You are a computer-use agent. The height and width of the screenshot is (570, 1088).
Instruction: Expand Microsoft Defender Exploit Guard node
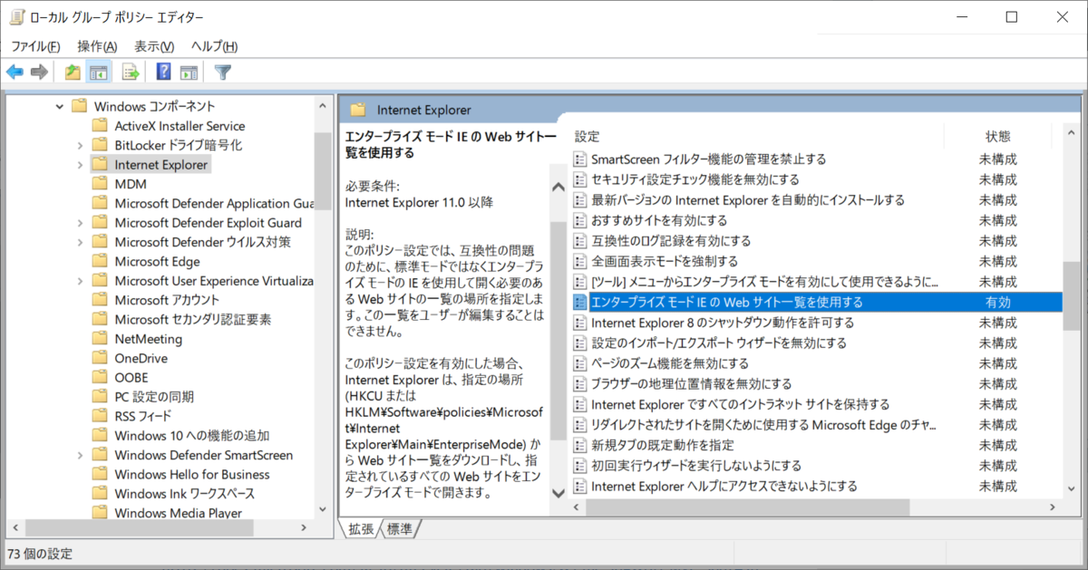pos(80,223)
